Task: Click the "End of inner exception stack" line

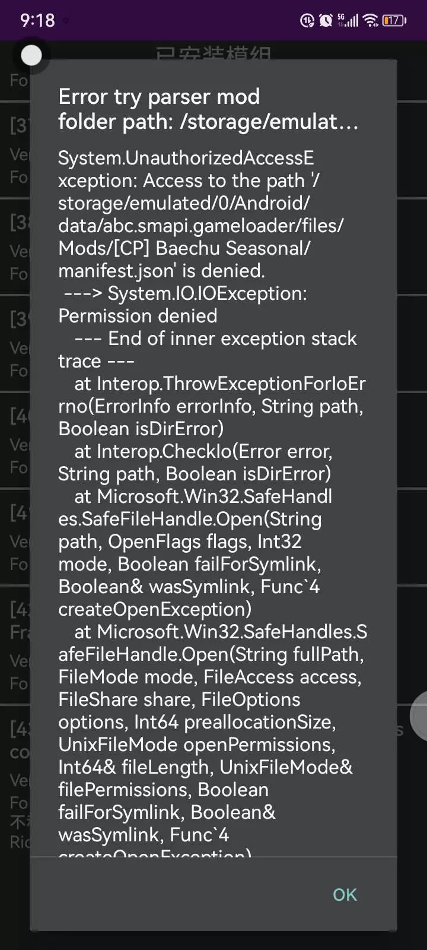Action: pos(215,338)
